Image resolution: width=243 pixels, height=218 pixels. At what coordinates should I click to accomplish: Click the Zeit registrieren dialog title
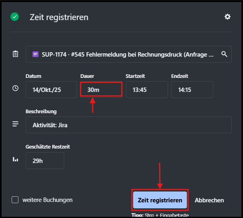coord(59,17)
